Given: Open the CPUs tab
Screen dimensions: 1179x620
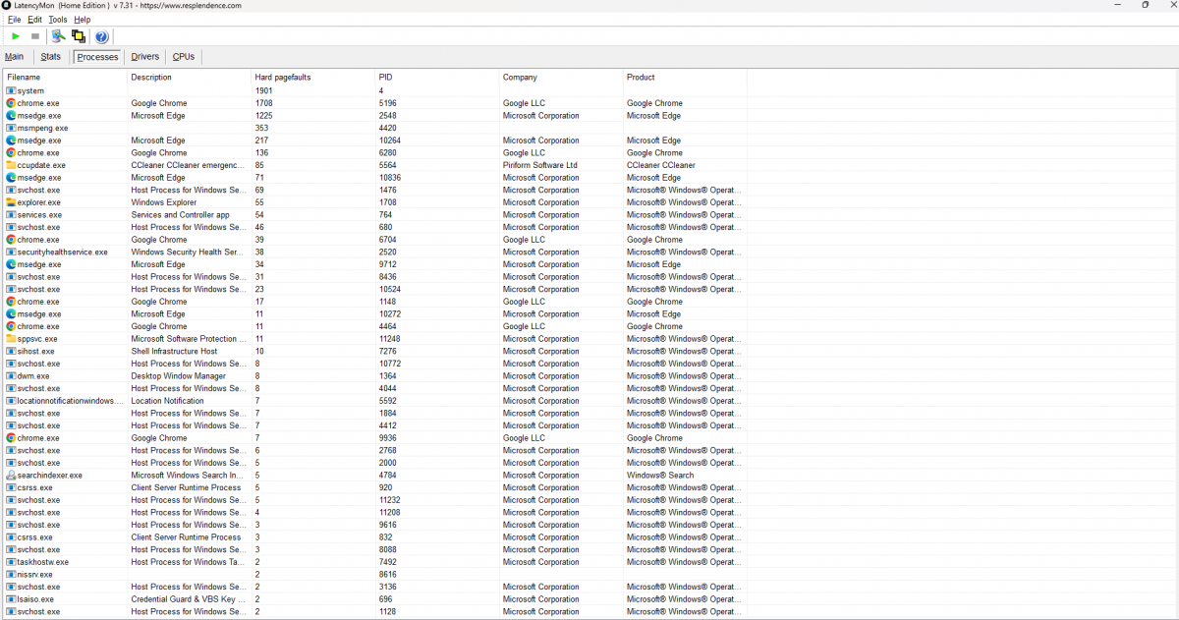Looking at the screenshot, I should click(184, 57).
